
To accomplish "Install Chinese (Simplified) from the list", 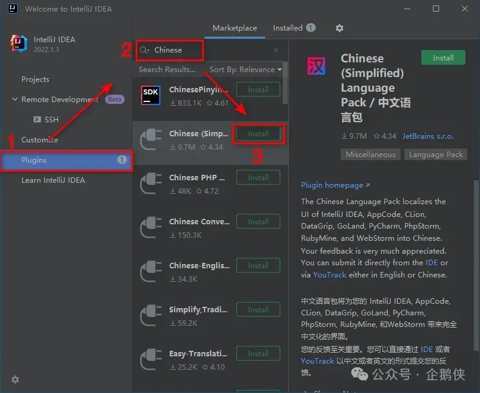I will point(258,134).
